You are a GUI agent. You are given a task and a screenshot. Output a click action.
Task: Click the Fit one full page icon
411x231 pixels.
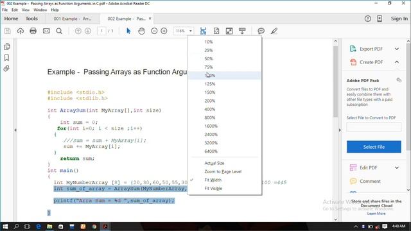pyautogui.click(x=216, y=31)
